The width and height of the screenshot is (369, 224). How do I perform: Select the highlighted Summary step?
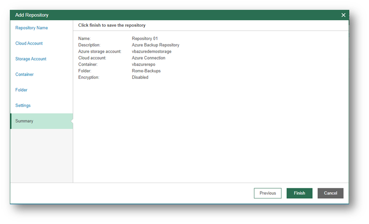click(x=24, y=121)
